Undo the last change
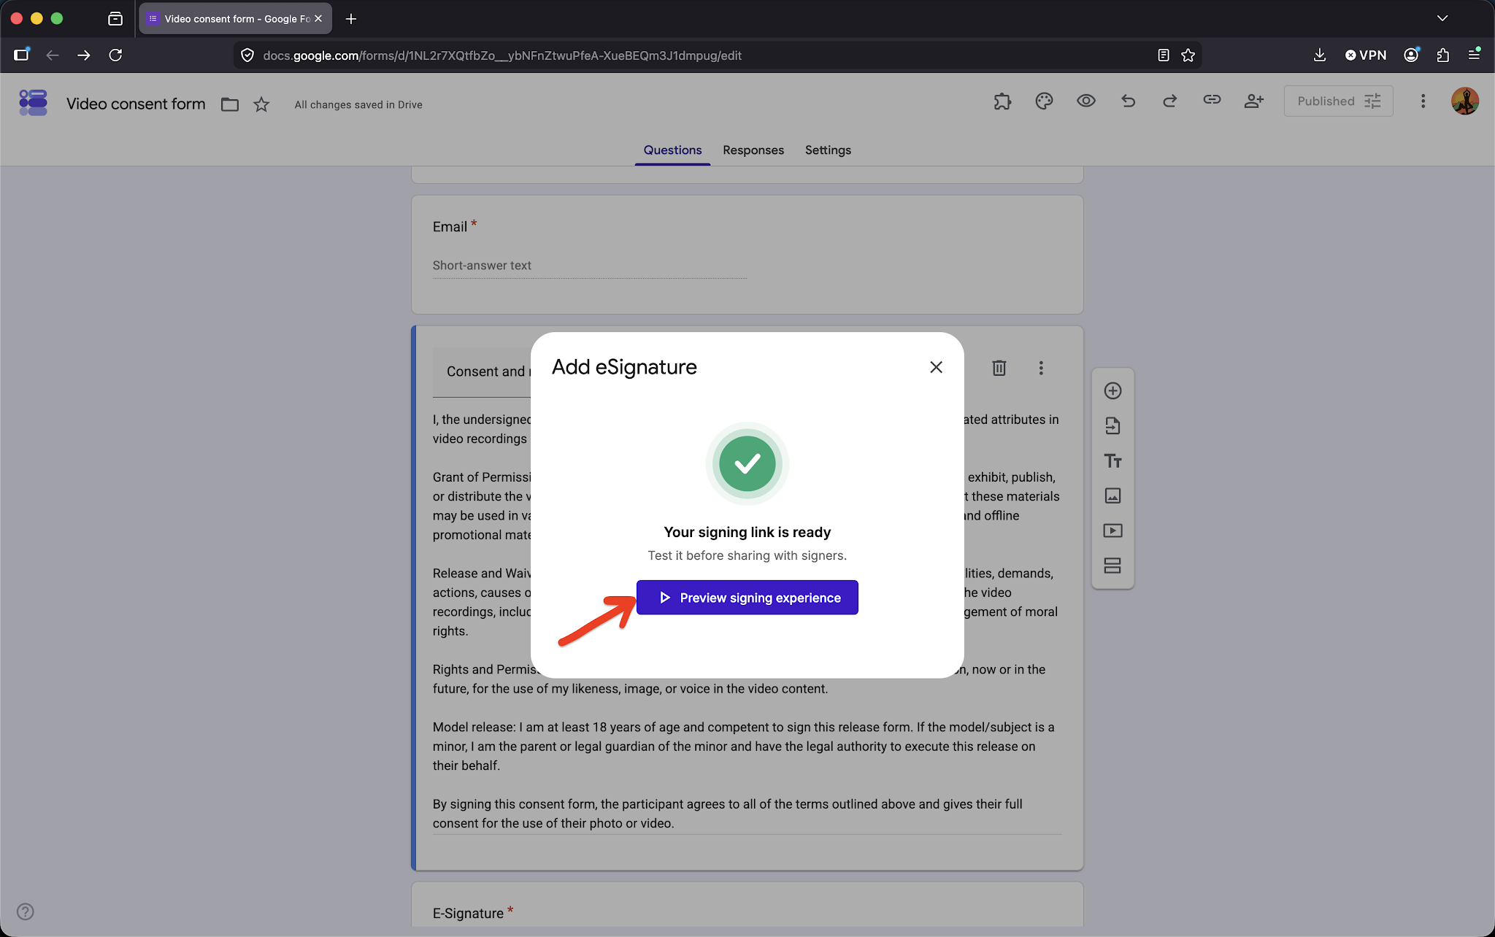This screenshot has height=937, width=1495. pos(1128,101)
